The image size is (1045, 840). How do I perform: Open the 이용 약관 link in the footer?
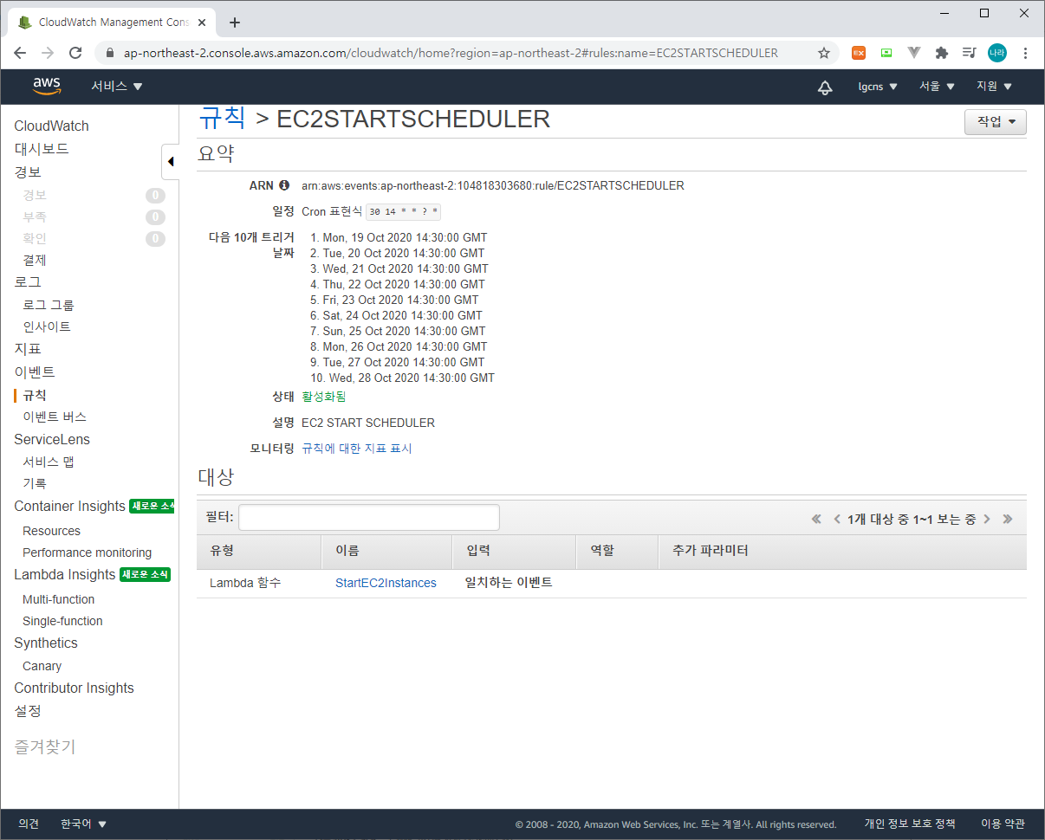pyautogui.click(x=1003, y=824)
